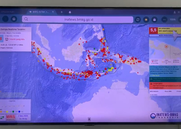Click the search magnifier in address bar
Screen dimensions: 181x129
(26, 19)
